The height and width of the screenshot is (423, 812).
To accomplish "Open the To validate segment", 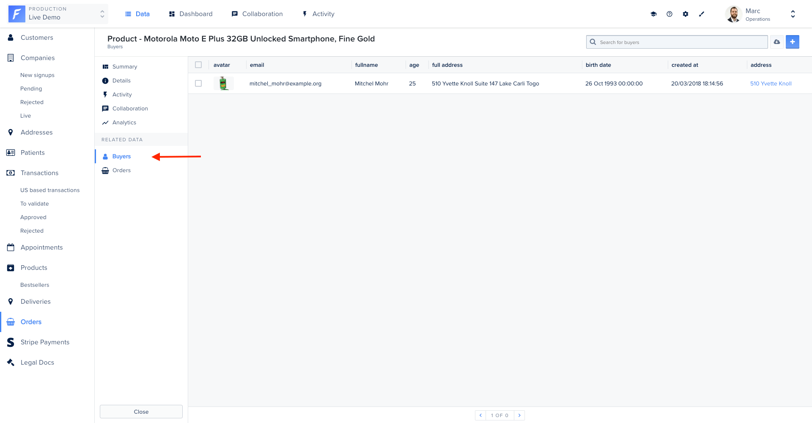I will coord(35,204).
